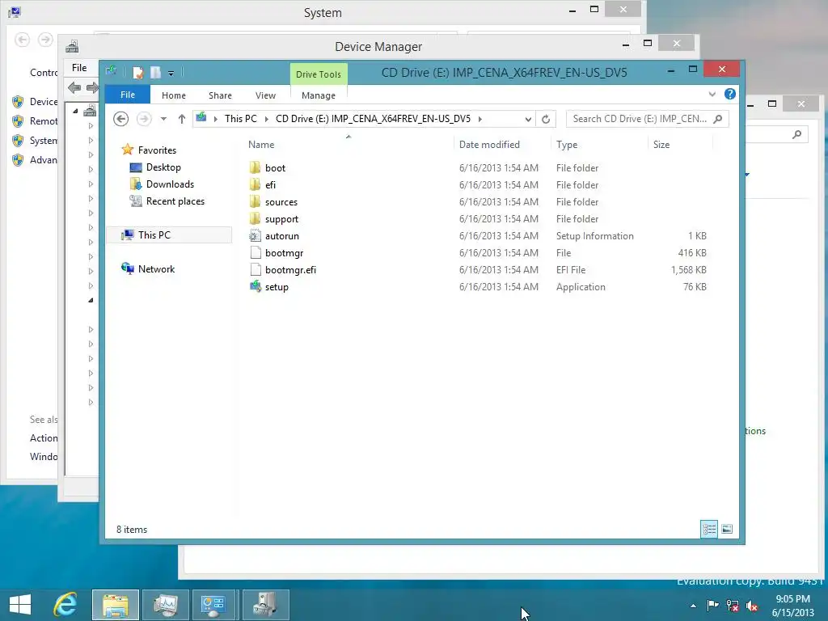Click Device Manager back arrow icon
Viewport: 828px width, 621px height.
click(74, 87)
